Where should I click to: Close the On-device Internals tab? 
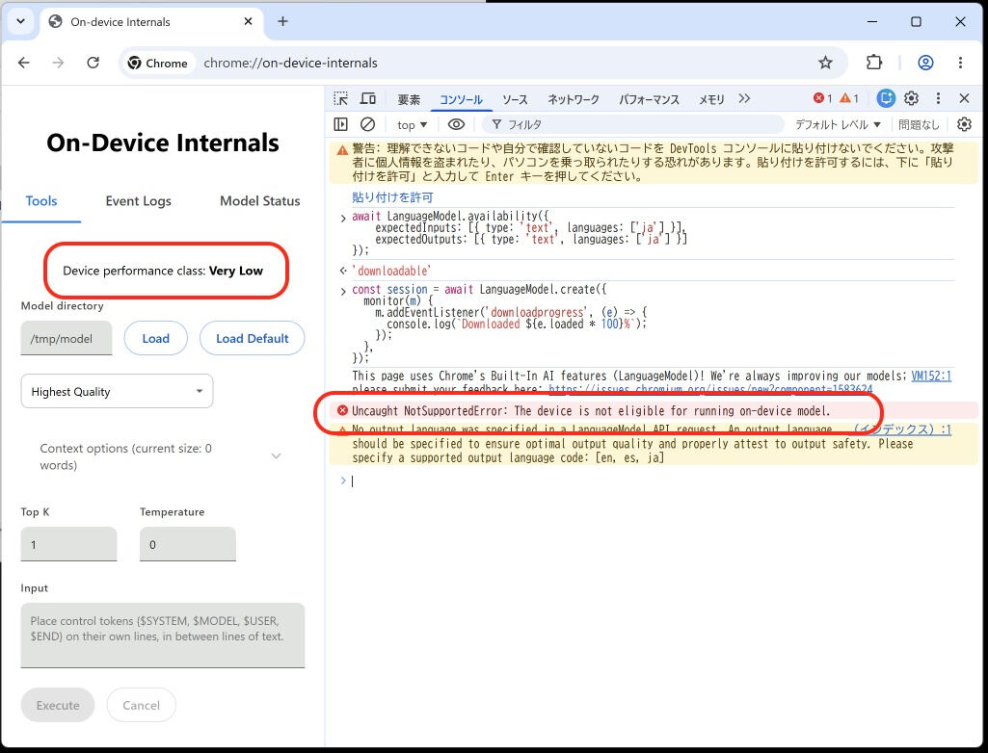point(249,21)
